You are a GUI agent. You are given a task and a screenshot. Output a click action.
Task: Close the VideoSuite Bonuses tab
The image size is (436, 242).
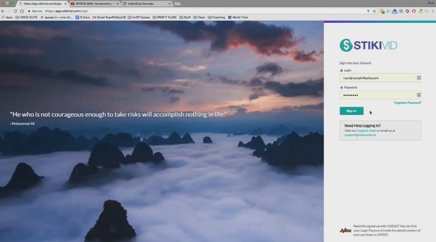[169, 4]
